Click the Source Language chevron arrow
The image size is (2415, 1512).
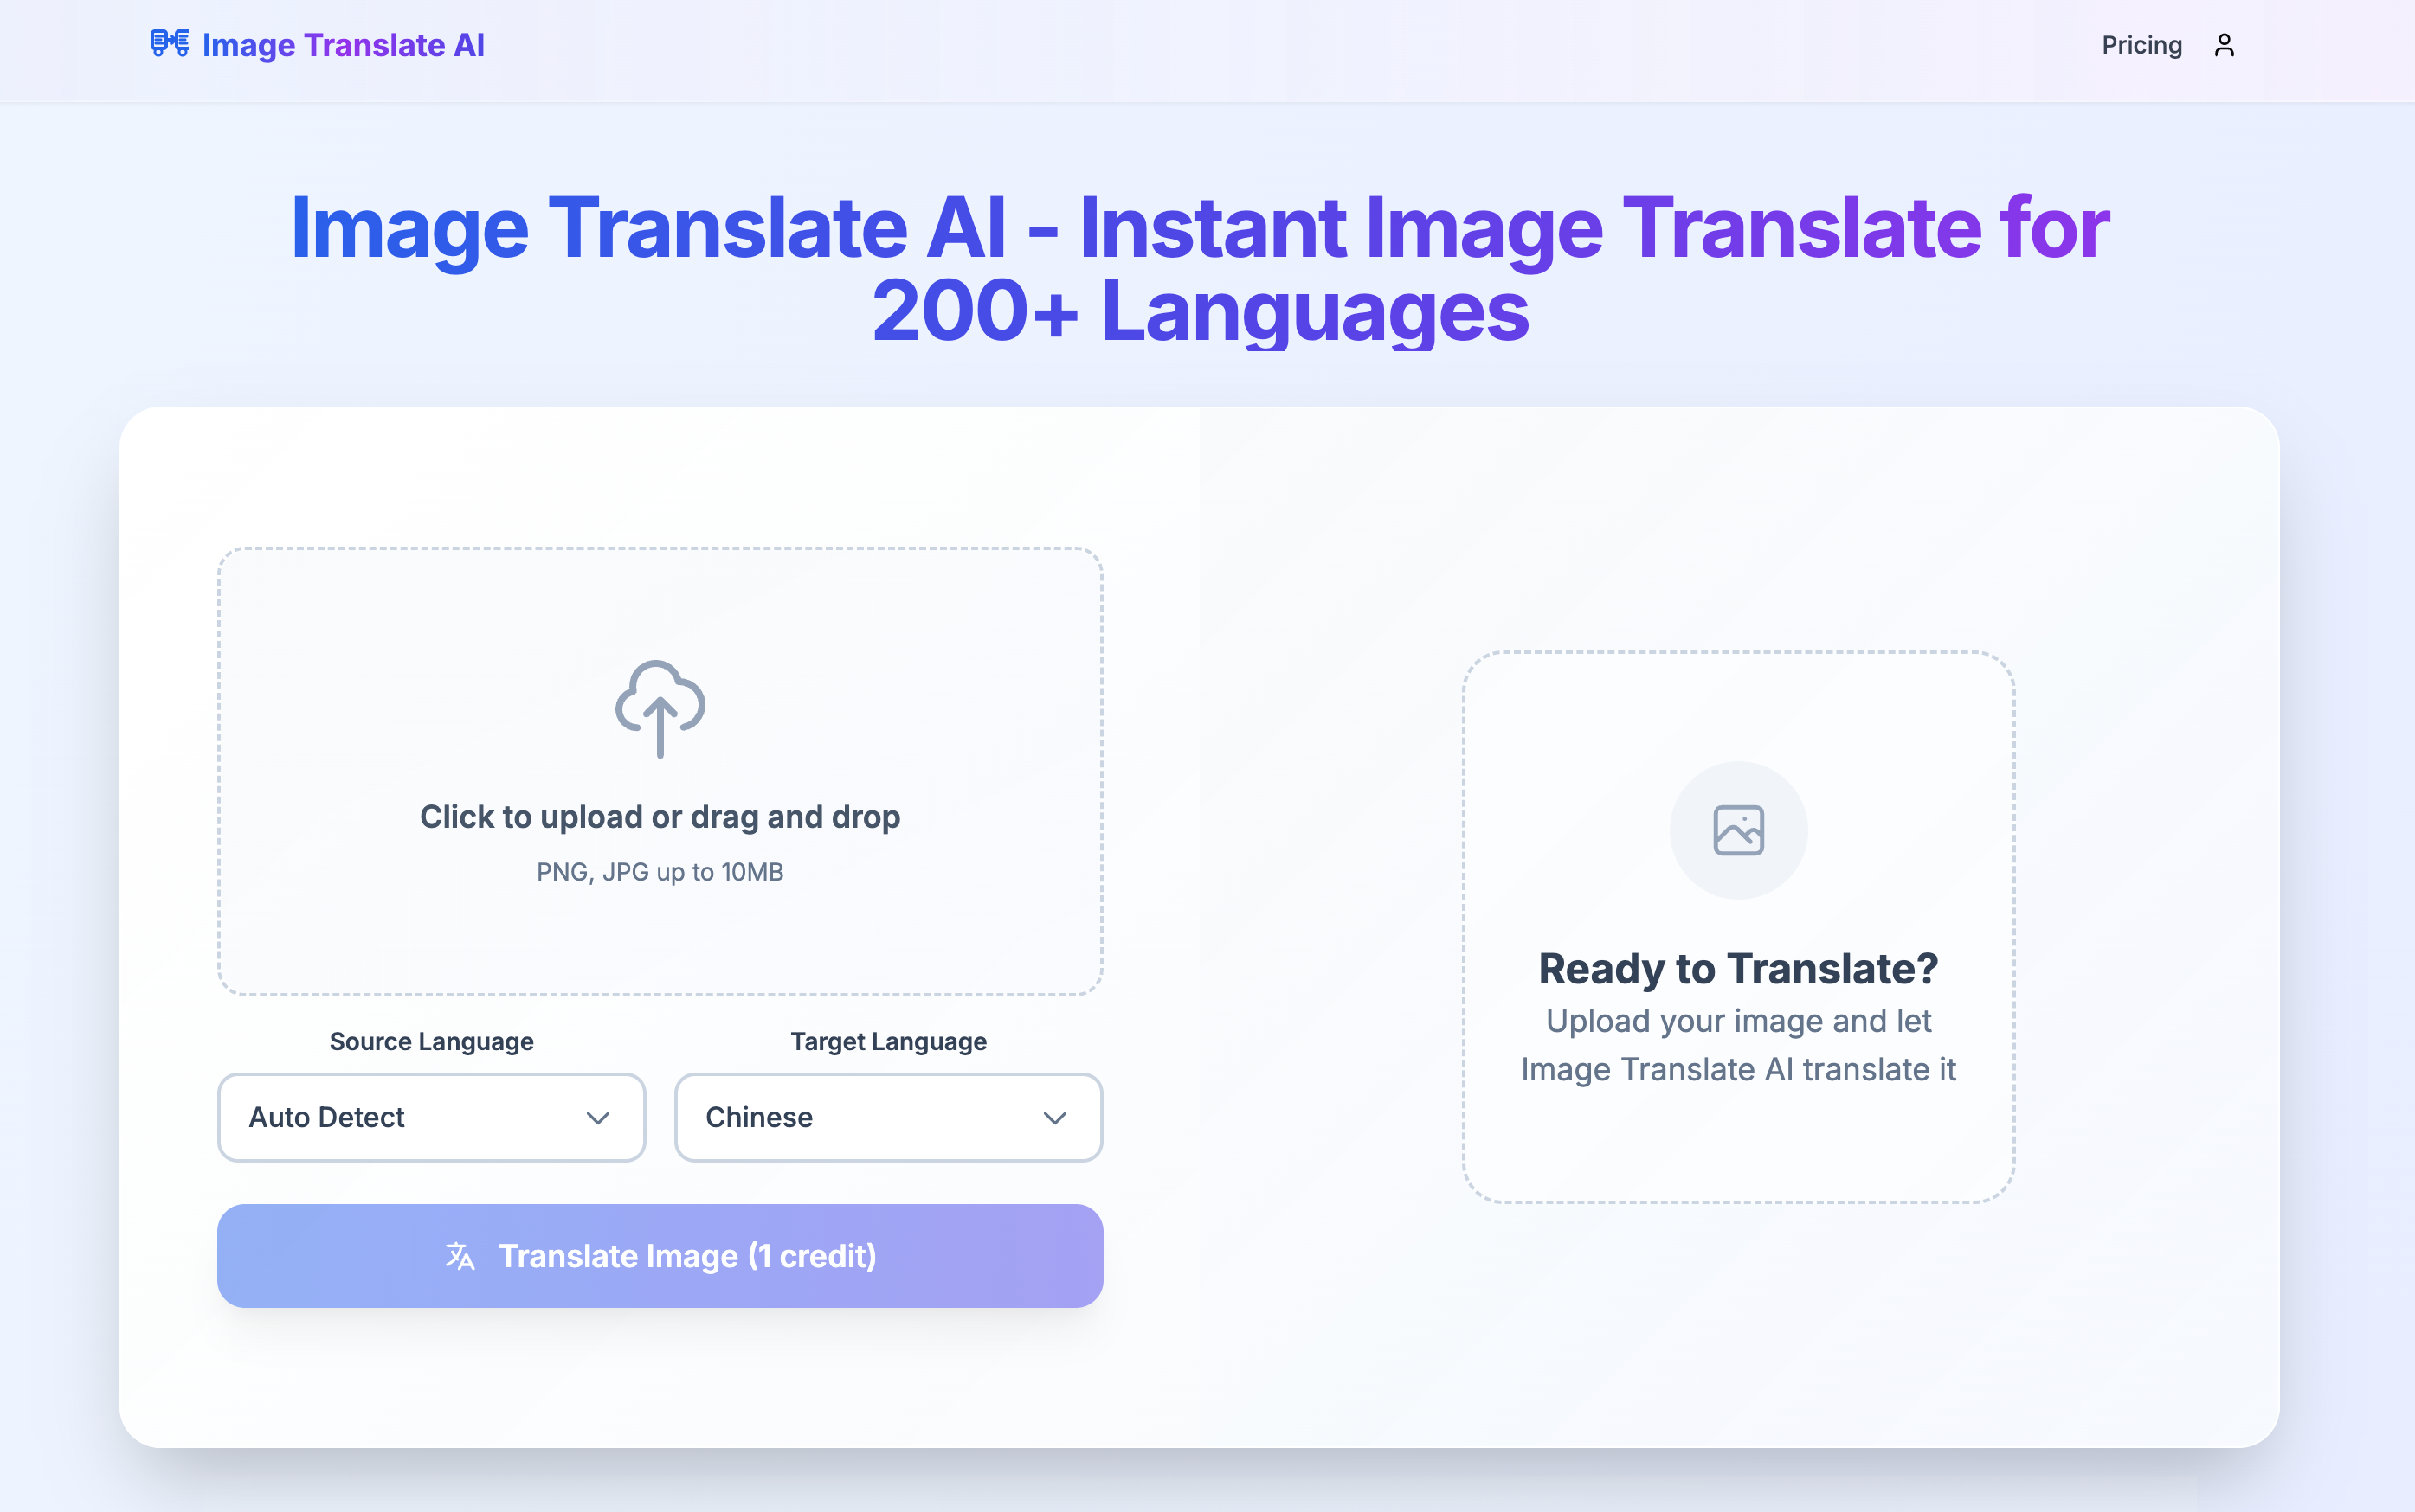click(x=597, y=1118)
